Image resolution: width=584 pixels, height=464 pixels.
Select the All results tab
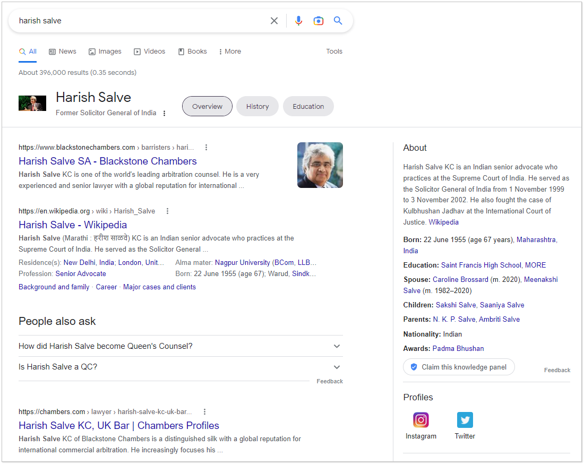tap(28, 51)
